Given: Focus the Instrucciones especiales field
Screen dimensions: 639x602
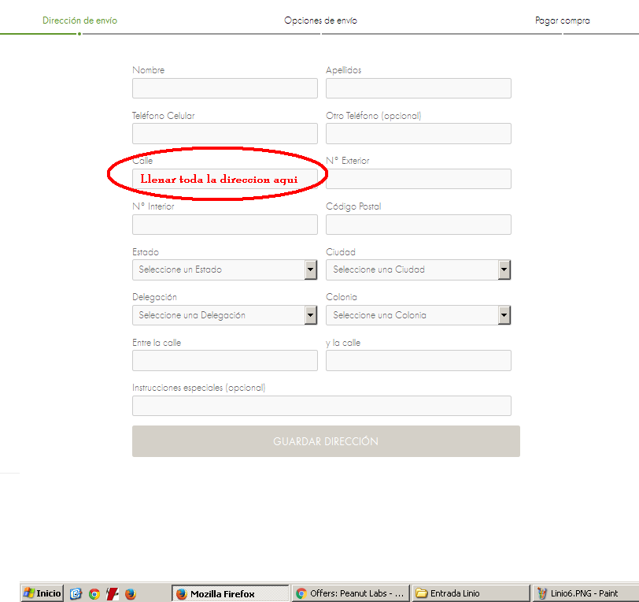Looking at the screenshot, I should (x=322, y=406).
